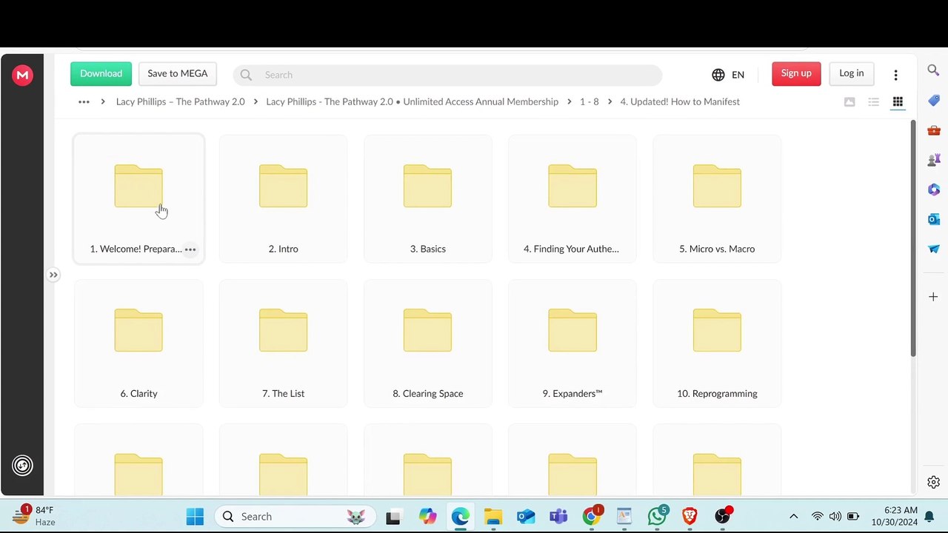Image resolution: width=948 pixels, height=533 pixels.
Task: Select the "5. Micro vs. Macro" folder
Action: [x=717, y=198]
